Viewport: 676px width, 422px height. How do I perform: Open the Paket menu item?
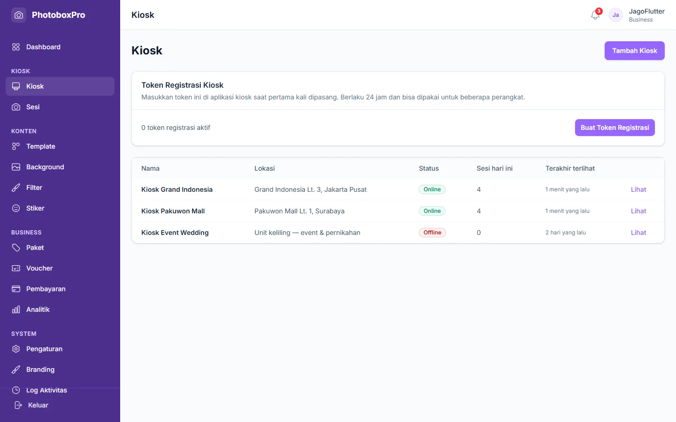[60, 248]
